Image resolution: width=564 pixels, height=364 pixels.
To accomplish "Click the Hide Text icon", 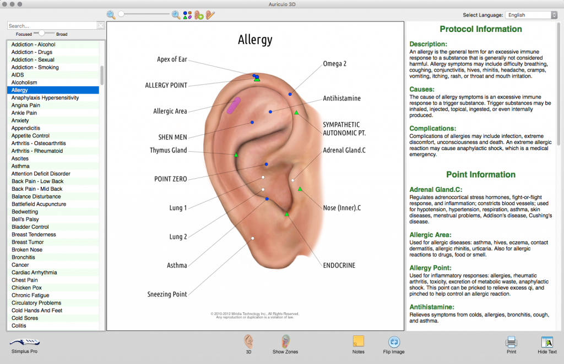I will pos(547,342).
